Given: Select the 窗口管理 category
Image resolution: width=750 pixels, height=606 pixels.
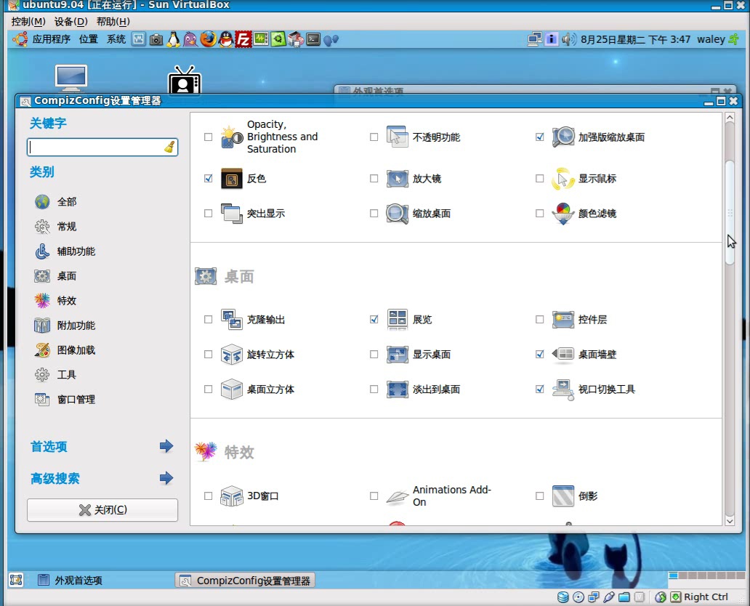Looking at the screenshot, I should 65,400.
